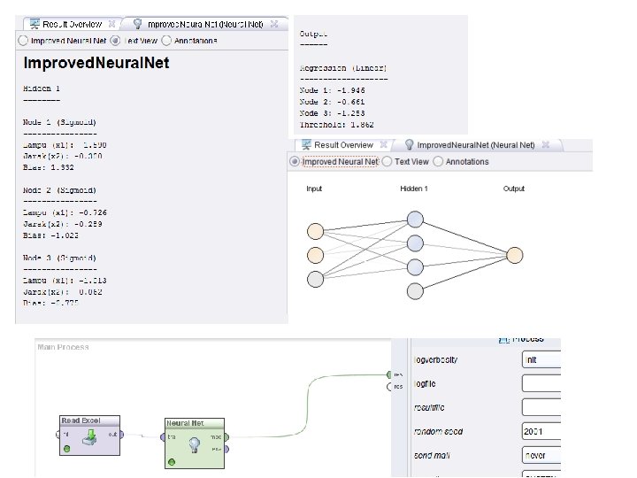Click the 'Output' column label in the graph
637x478 pixels.
[x=514, y=189]
